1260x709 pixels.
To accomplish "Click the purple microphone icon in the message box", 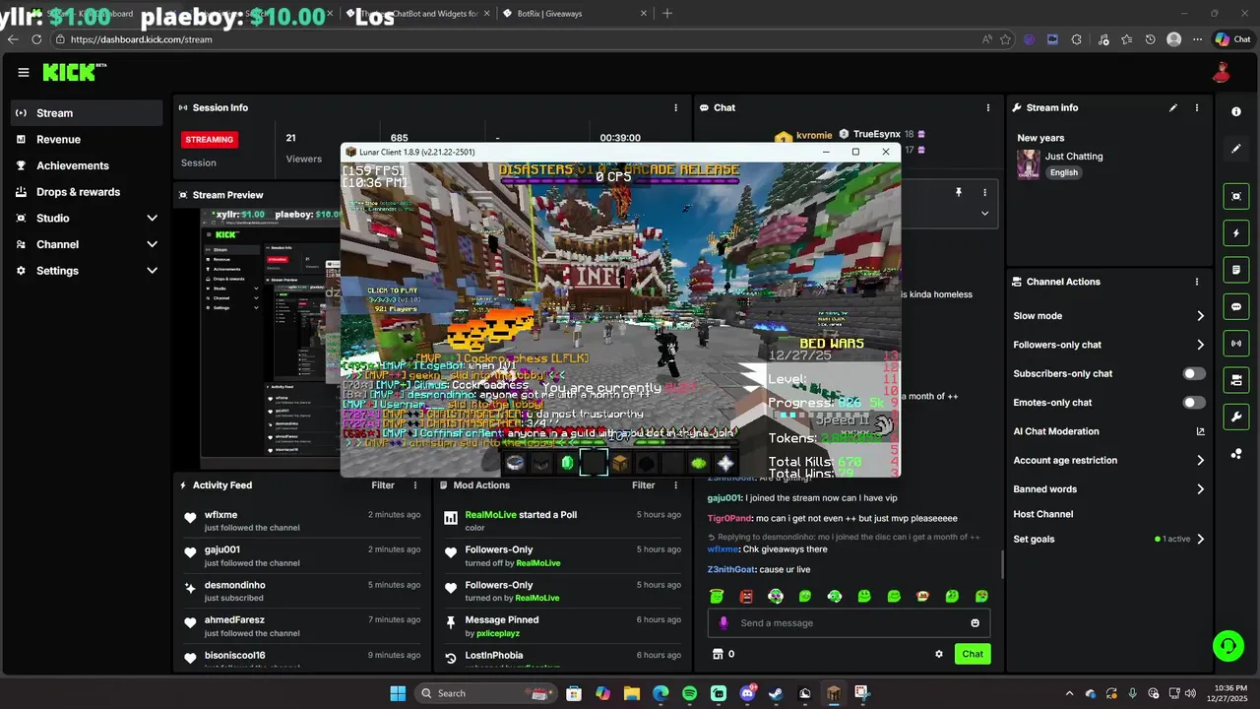I will (724, 623).
